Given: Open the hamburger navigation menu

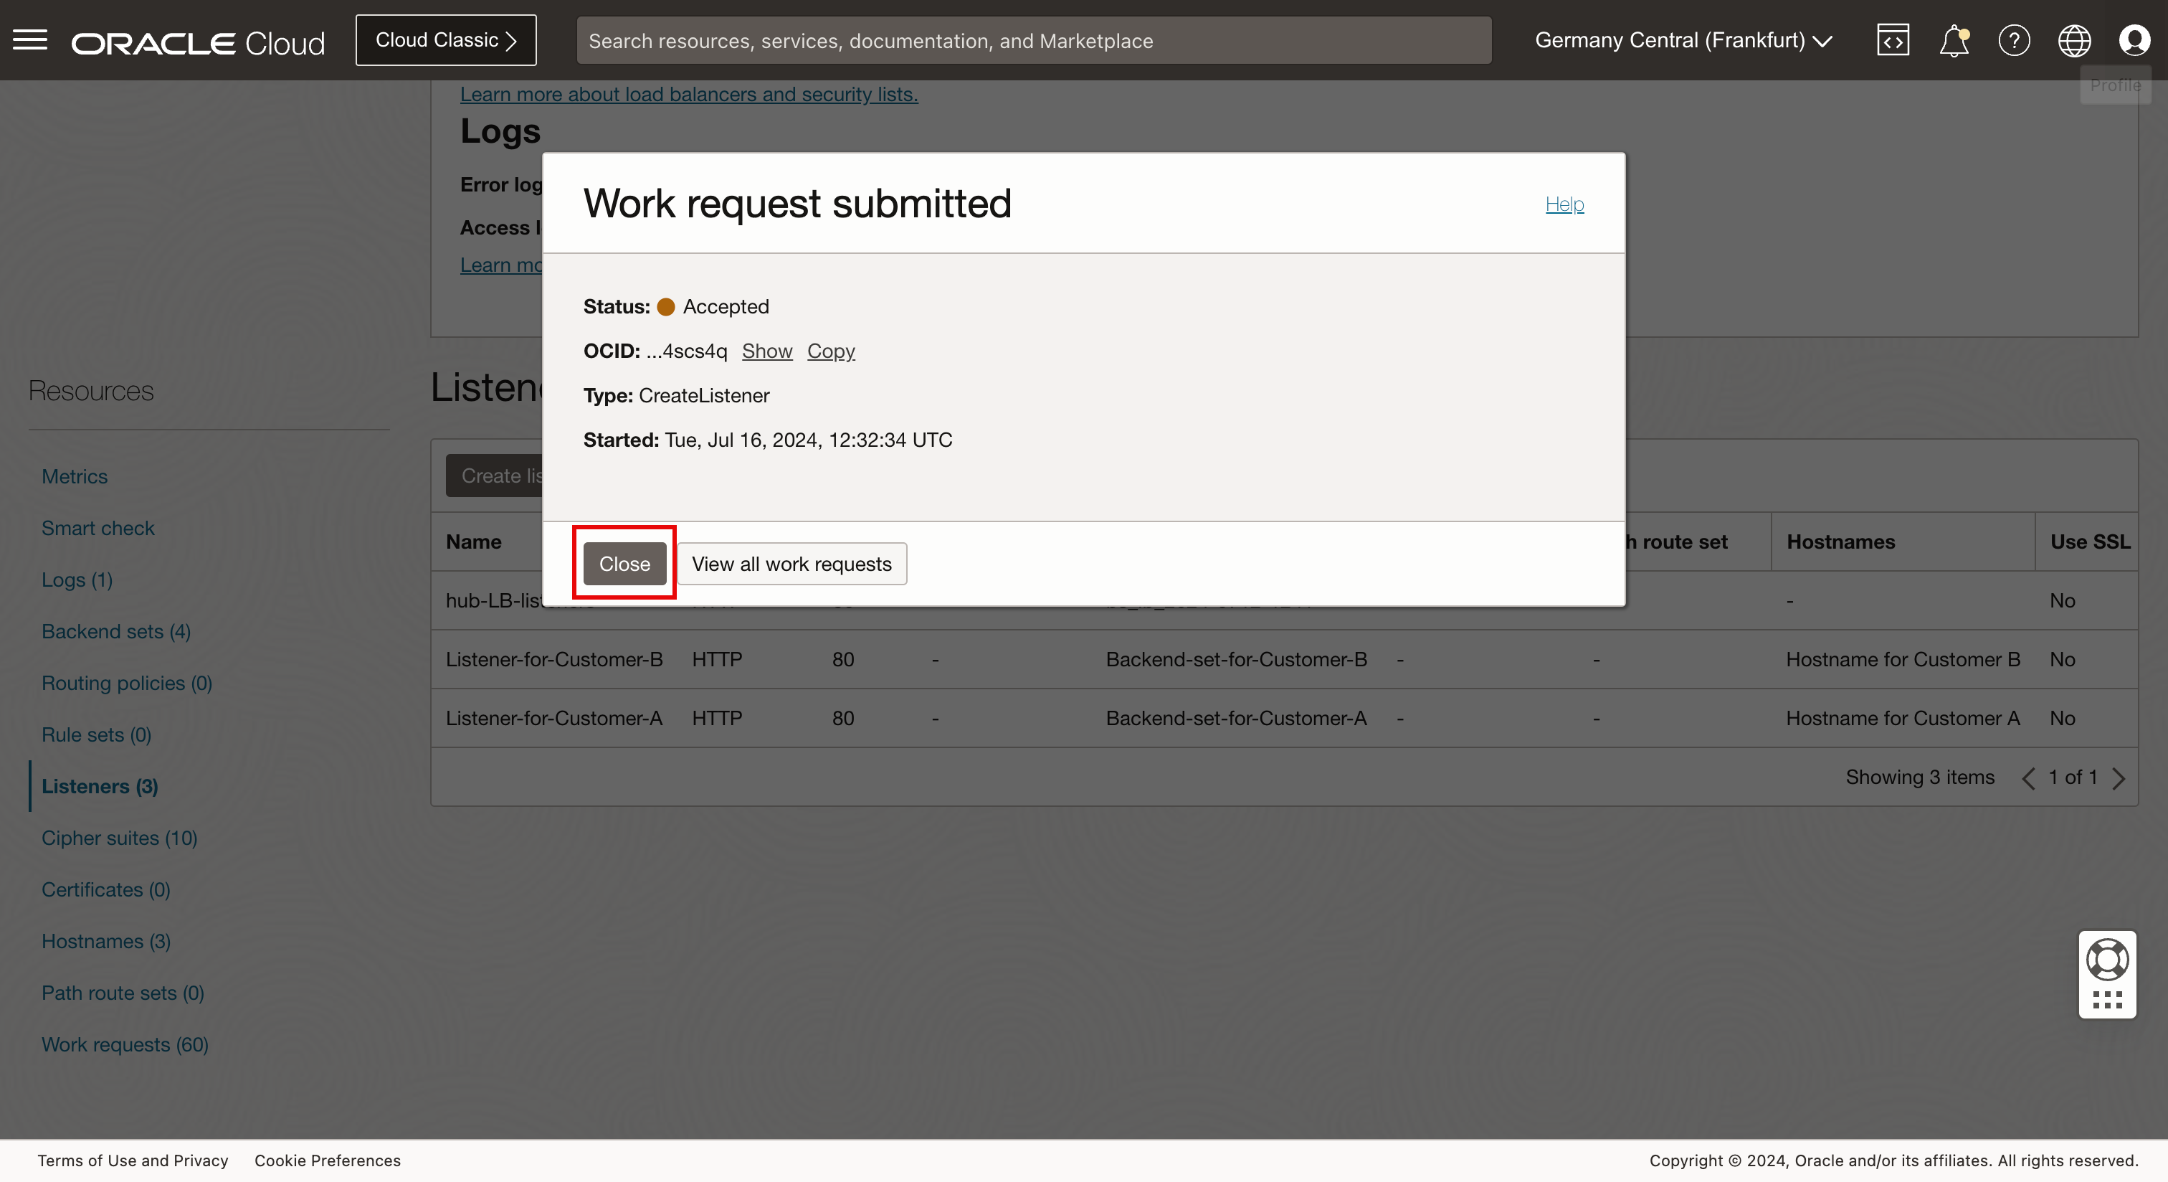Looking at the screenshot, I should tap(30, 39).
